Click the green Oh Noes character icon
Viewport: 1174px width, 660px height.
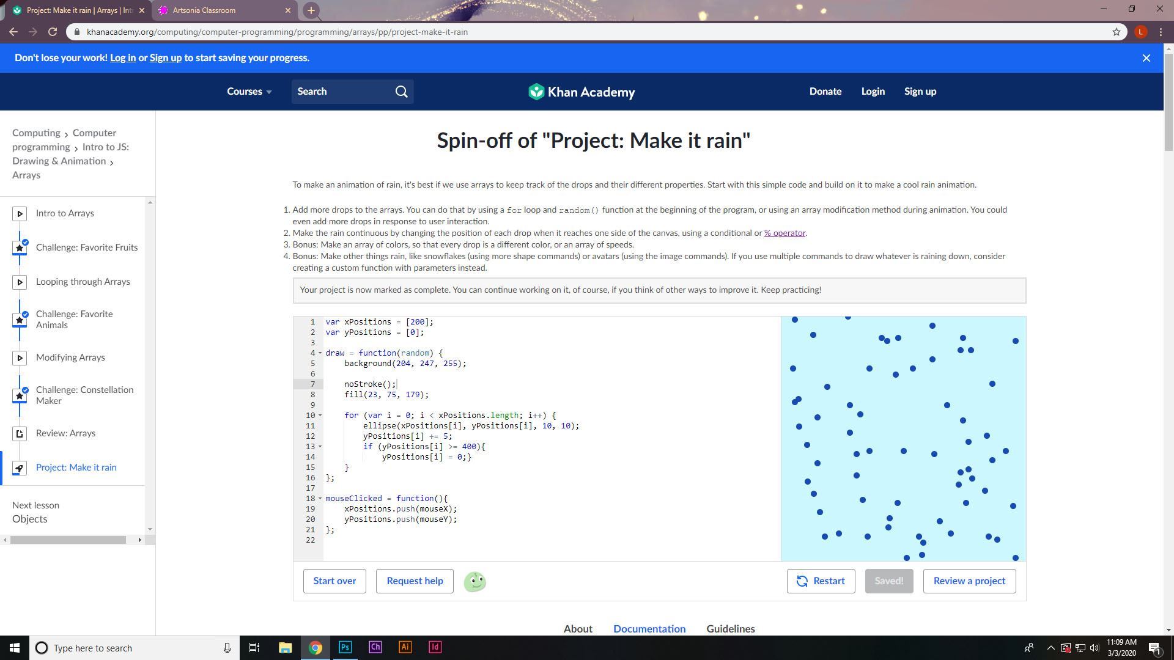pos(475,581)
